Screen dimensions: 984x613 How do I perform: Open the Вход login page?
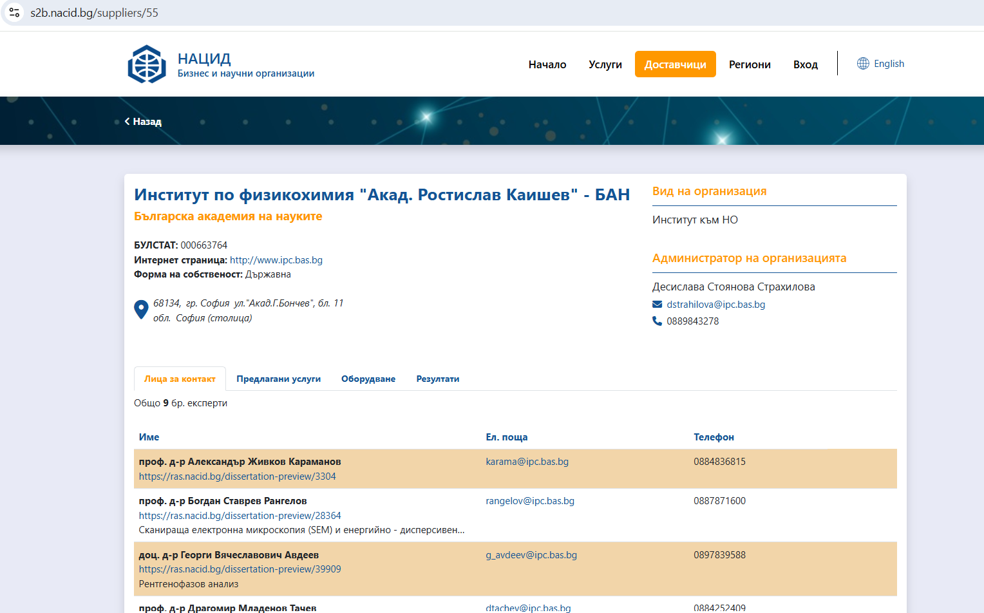[x=806, y=64]
